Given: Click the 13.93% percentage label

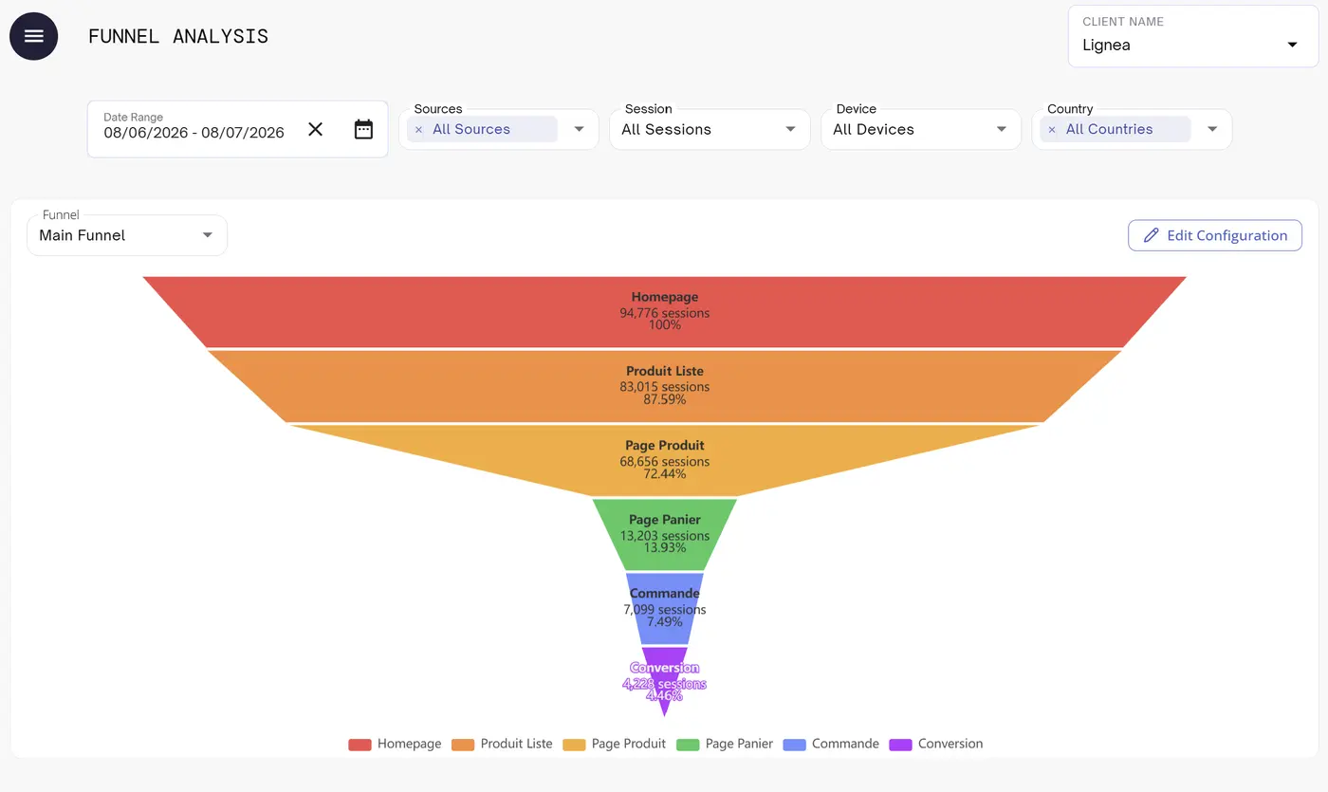Looking at the screenshot, I should tap(665, 547).
